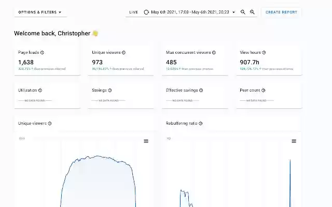Click help icon beside Unique viewers chart title
The width and height of the screenshot is (332, 207).
(50, 123)
